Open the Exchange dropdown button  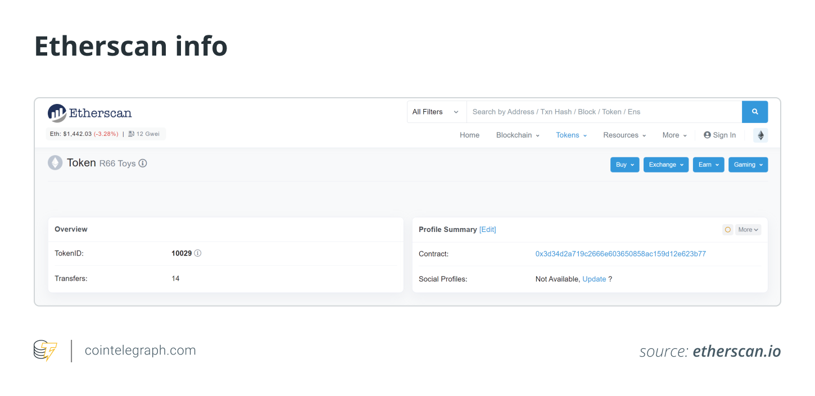[665, 165]
